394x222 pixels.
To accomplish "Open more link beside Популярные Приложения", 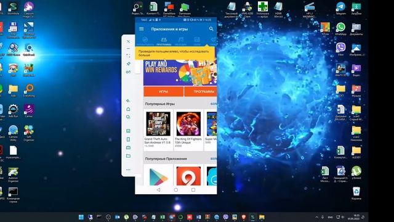I will coord(214,158).
